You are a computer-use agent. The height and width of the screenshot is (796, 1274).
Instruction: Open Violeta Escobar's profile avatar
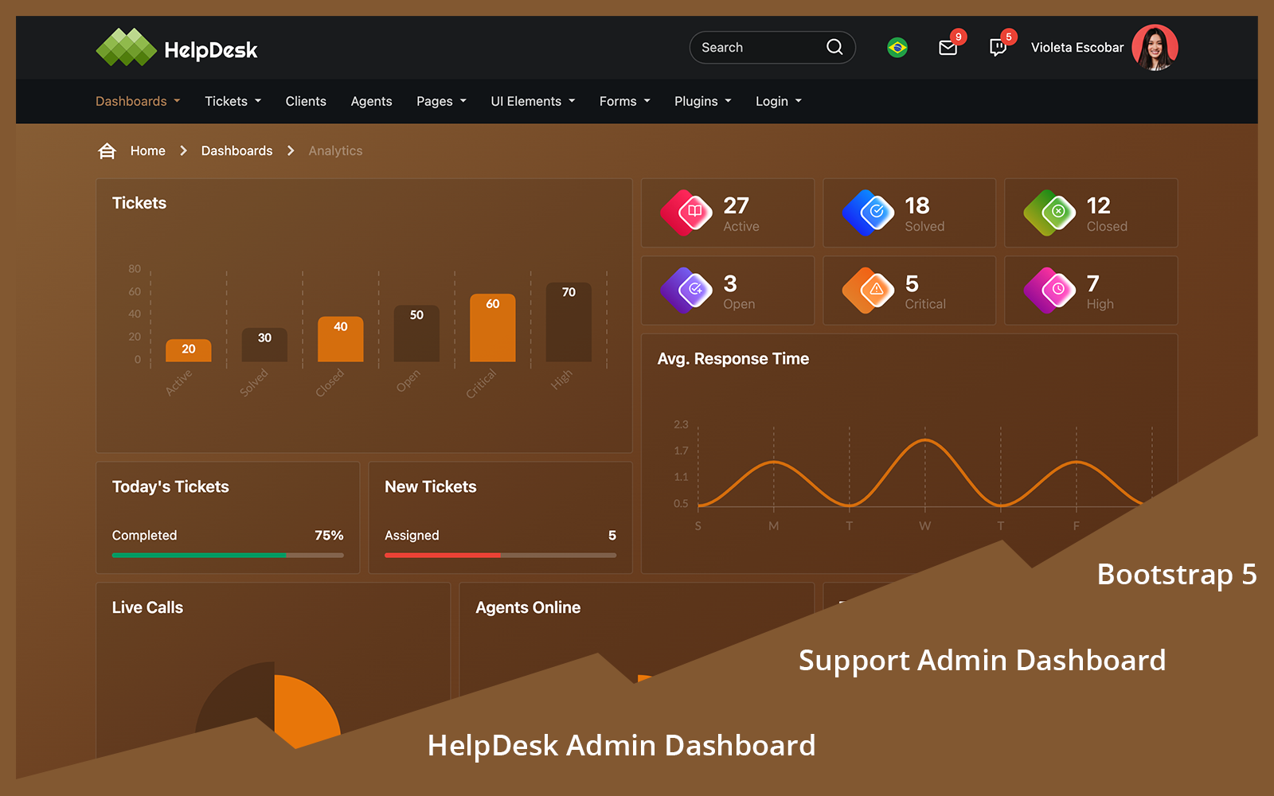pyautogui.click(x=1155, y=48)
